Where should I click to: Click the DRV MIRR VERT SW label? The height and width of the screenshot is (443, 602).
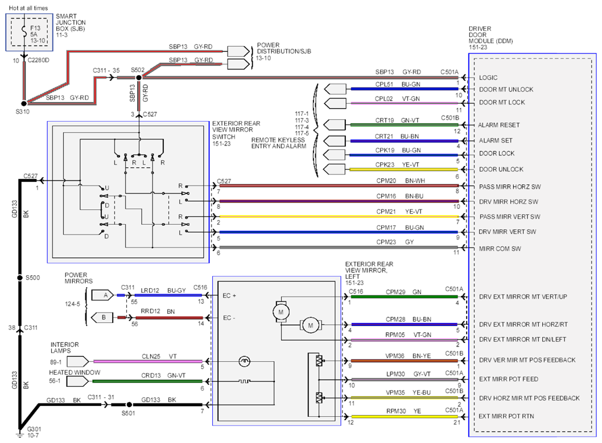pos(507,231)
